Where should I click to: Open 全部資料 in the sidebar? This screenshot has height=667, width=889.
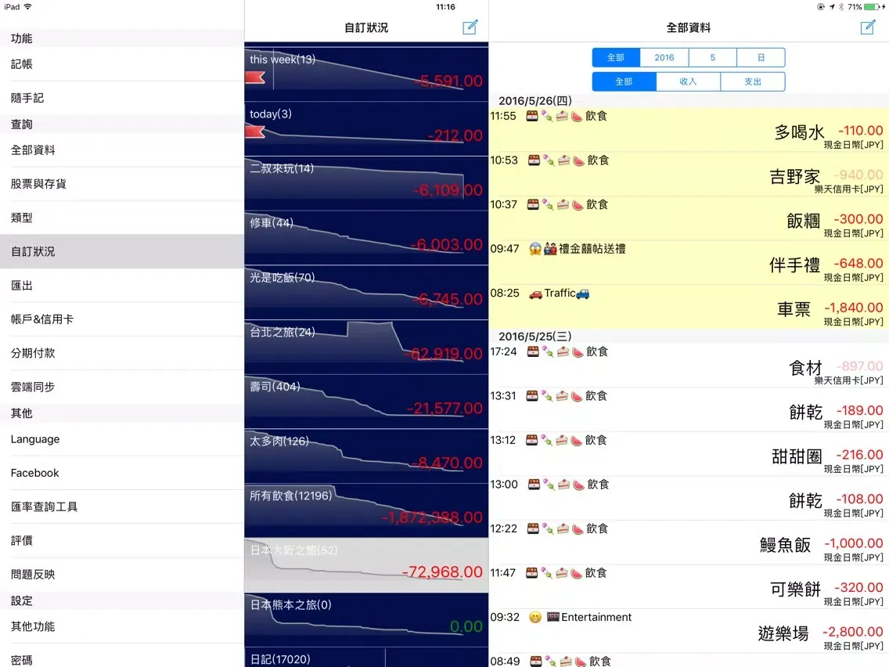pos(122,150)
